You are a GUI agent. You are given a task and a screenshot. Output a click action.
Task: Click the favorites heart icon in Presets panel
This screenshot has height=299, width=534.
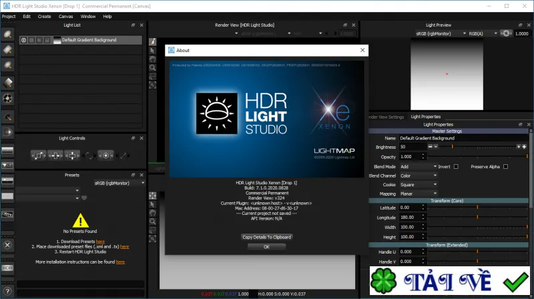84,198
